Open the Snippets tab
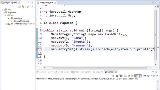This screenshot has width=160, height=90. [x=98, y=72]
